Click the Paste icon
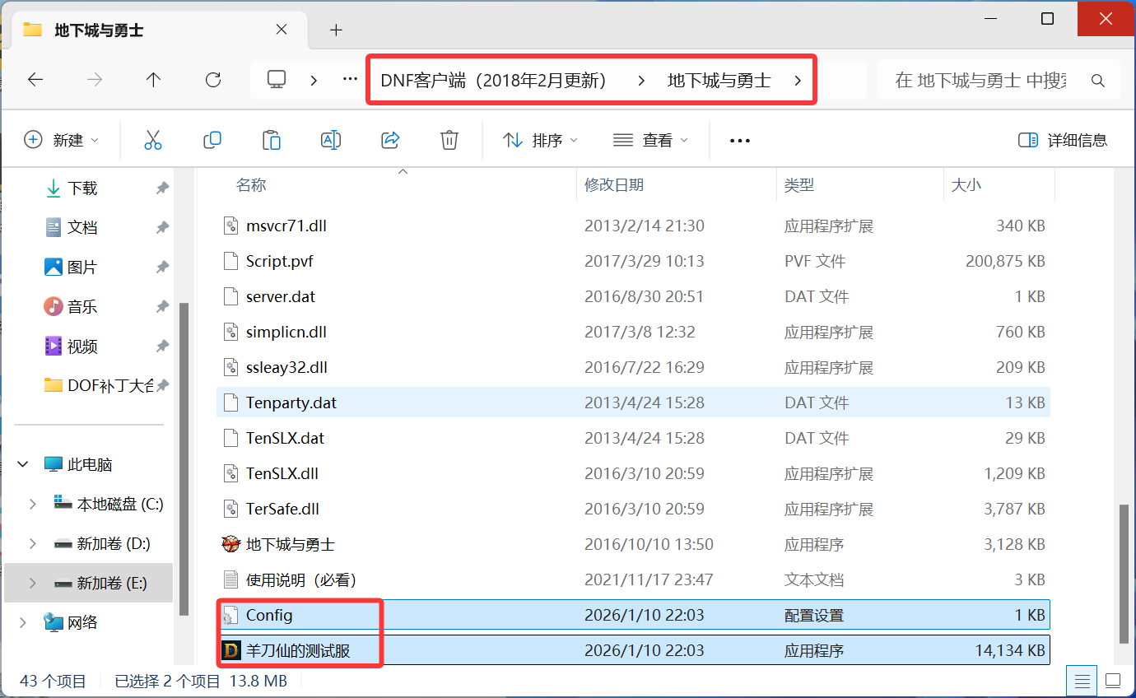Image resolution: width=1136 pixels, height=698 pixels. tap(272, 140)
